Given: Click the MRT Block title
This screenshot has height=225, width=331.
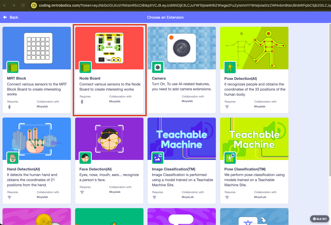Looking at the screenshot, I should (17, 78).
